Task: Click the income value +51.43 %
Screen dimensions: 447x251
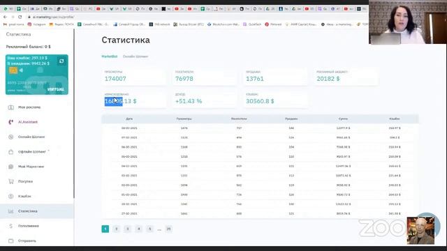Action: click(189, 101)
